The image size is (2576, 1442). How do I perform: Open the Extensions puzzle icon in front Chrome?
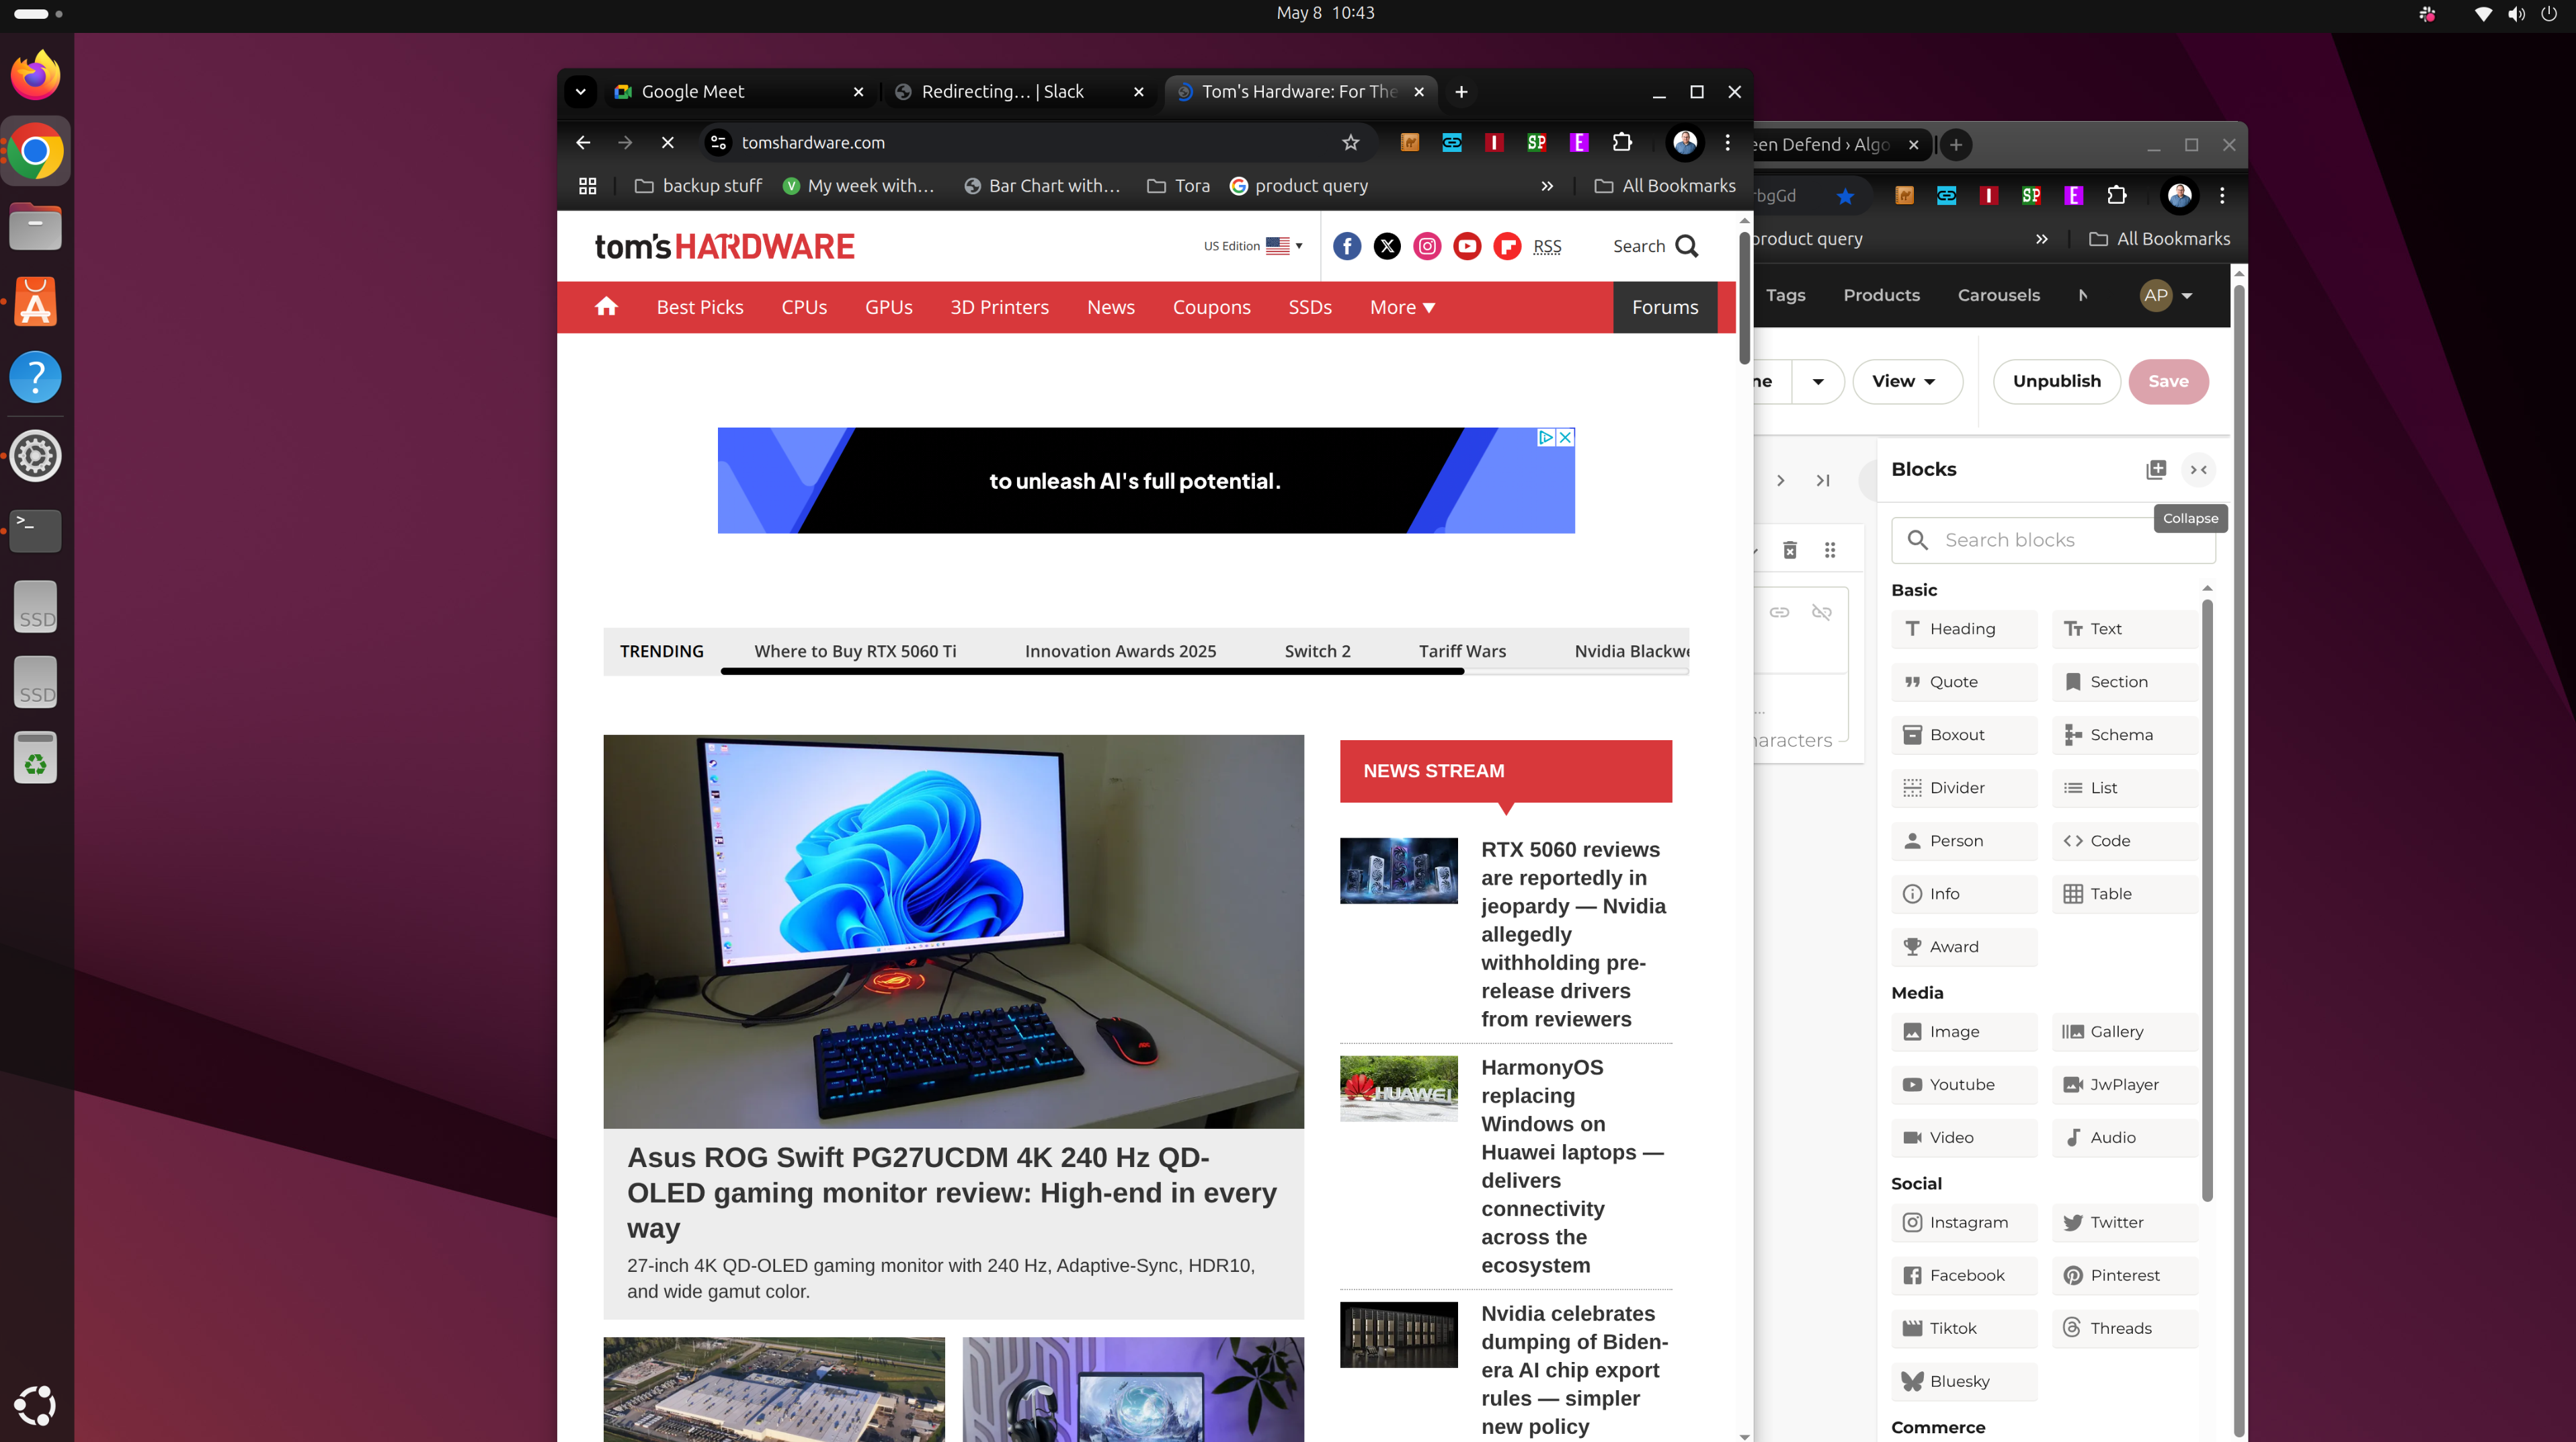(1622, 143)
